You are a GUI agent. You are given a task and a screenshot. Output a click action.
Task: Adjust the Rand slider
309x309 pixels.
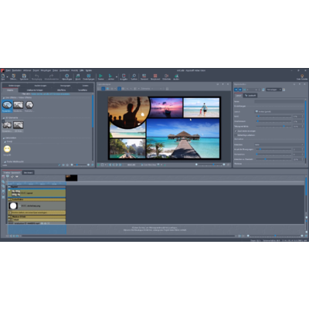(x=273, y=117)
